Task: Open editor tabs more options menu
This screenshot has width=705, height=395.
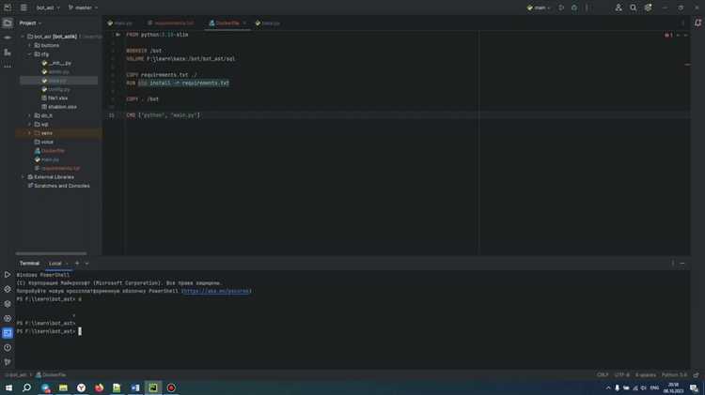Action: click(x=682, y=23)
